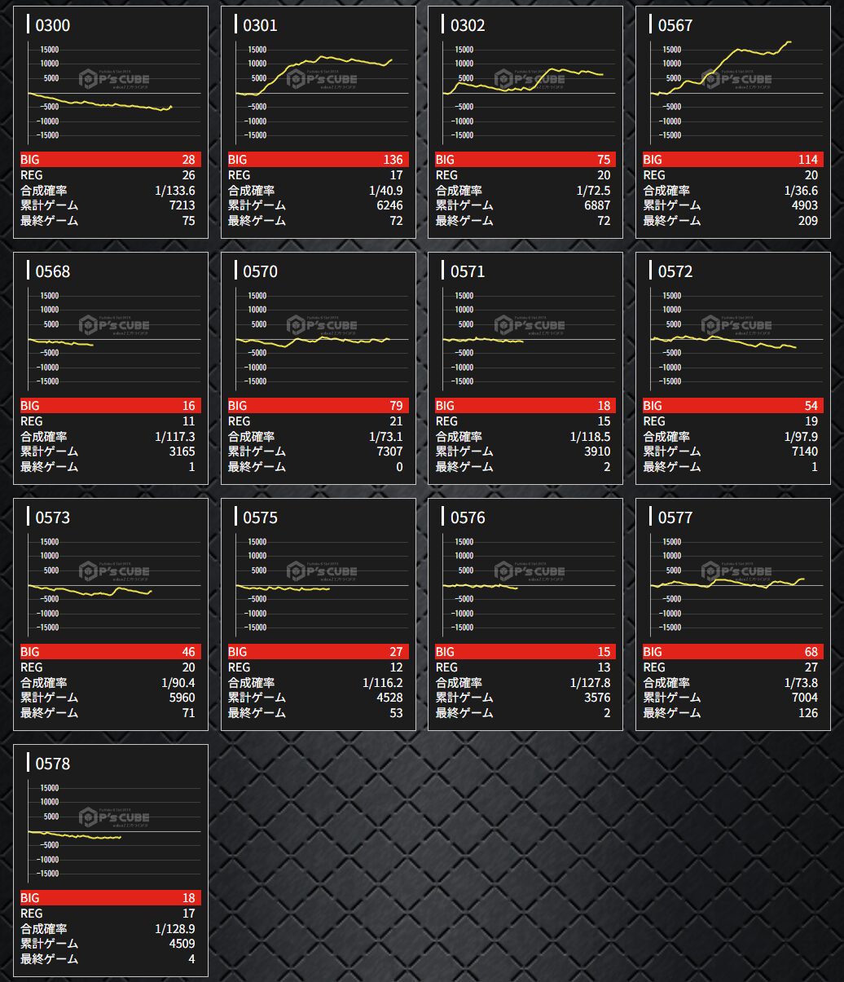Click the red BIG row showing 136
844x982 pixels.
[x=318, y=160]
